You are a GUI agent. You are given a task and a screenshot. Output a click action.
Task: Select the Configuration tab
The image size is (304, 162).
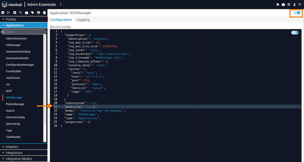[x=61, y=20]
